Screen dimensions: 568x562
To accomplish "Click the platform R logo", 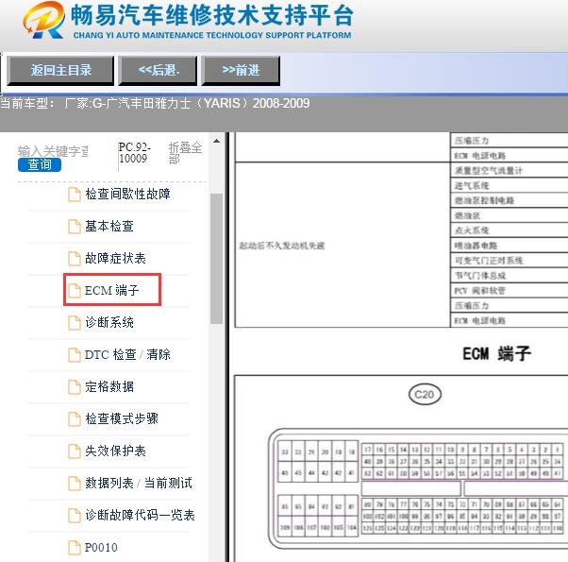I will (43, 20).
